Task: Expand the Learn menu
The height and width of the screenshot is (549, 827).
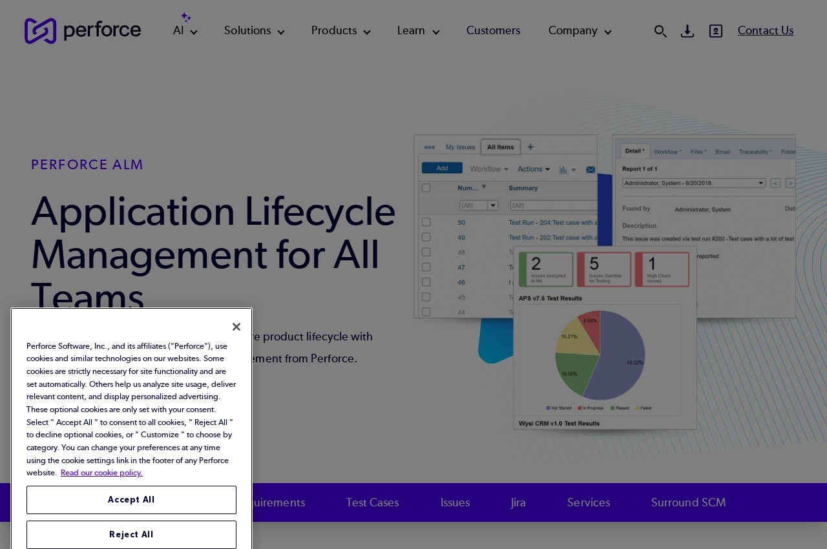Action: click(x=419, y=31)
